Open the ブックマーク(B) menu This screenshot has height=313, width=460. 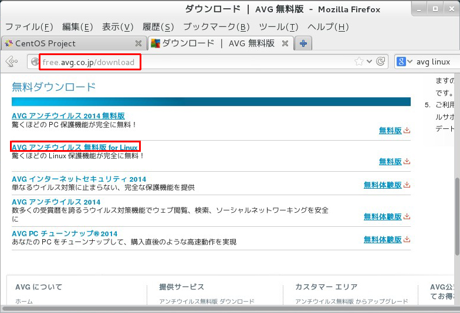[x=216, y=27]
